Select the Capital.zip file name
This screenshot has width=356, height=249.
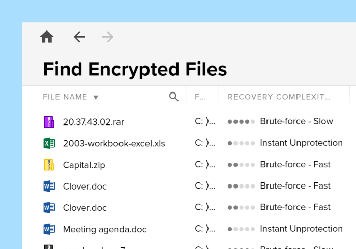[84, 165]
